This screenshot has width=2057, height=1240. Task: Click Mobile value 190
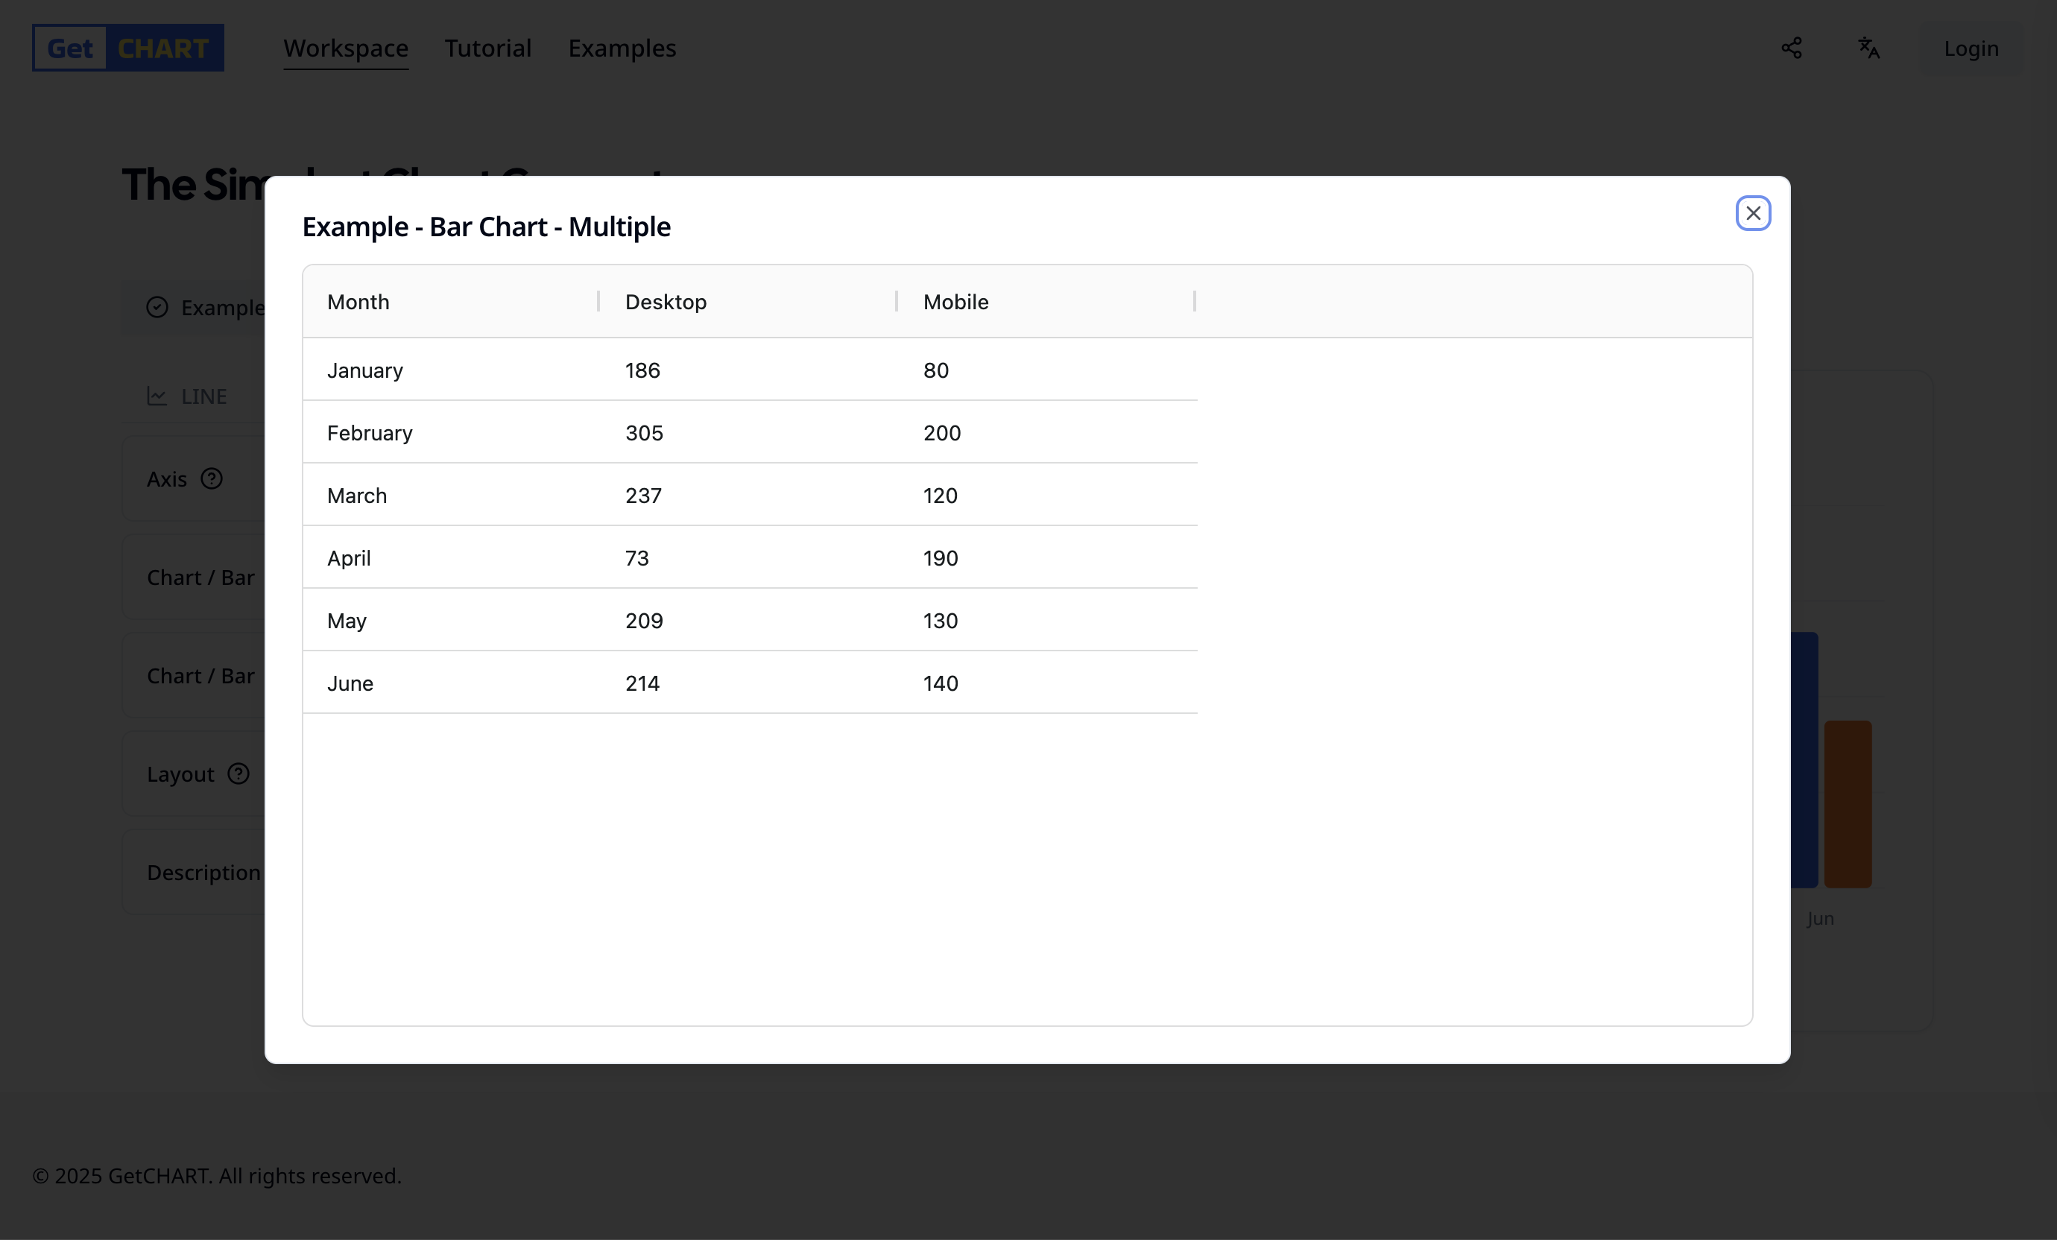[x=1048, y=557]
